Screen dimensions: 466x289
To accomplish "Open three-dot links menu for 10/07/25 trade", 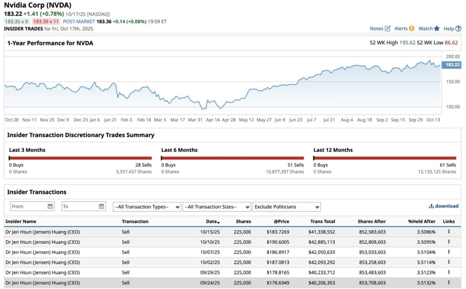I will coord(449,252).
